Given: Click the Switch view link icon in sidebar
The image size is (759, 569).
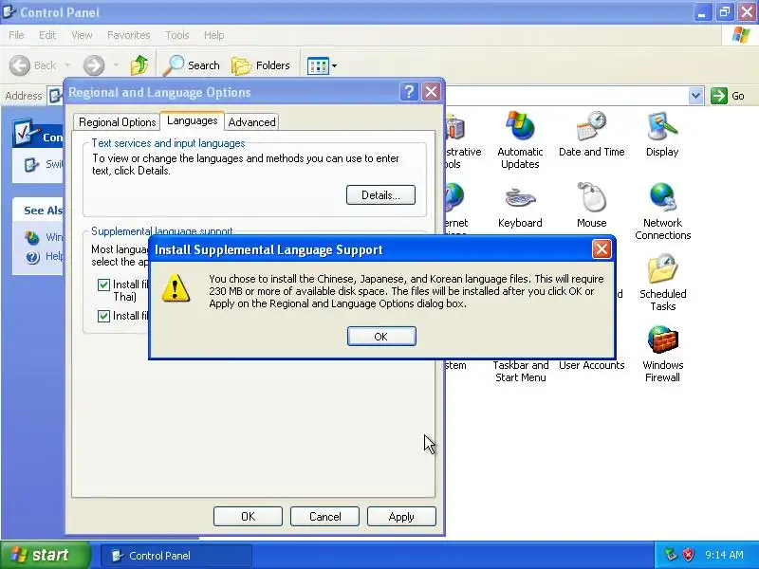Looking at the screenshot, I should tap(32, 164).
